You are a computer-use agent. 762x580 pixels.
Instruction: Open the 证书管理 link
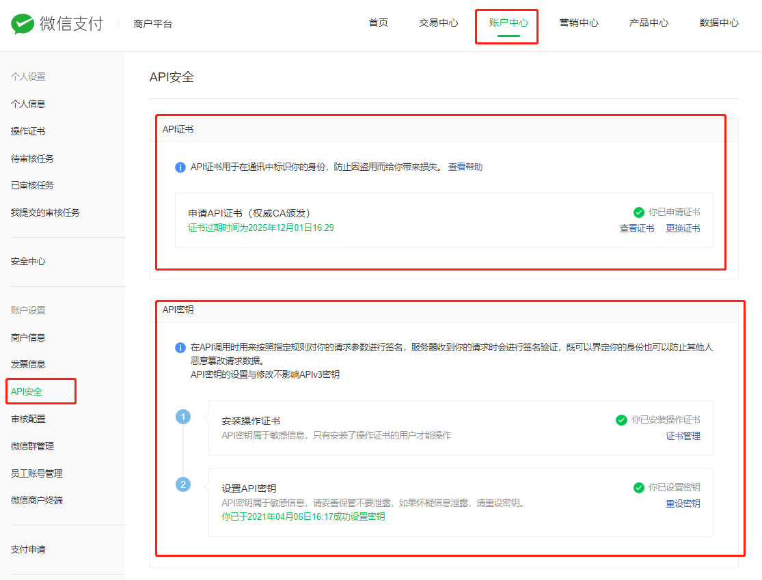(x=683, y=437)
